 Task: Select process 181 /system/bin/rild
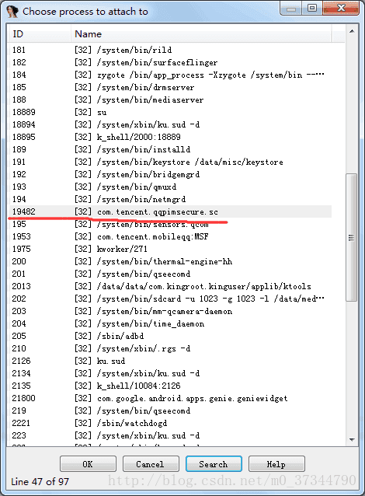[x=170, y=50]
